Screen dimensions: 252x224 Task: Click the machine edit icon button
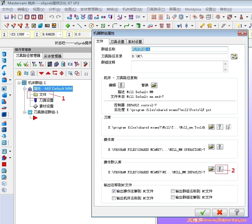pyautogui.click(x=121, y=85)
